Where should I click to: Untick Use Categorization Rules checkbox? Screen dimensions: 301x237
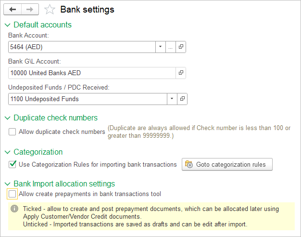pos(13,164)
